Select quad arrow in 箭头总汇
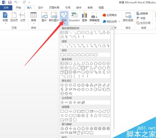This screenshot has width=156, height=138. click(x=87, y=85)
